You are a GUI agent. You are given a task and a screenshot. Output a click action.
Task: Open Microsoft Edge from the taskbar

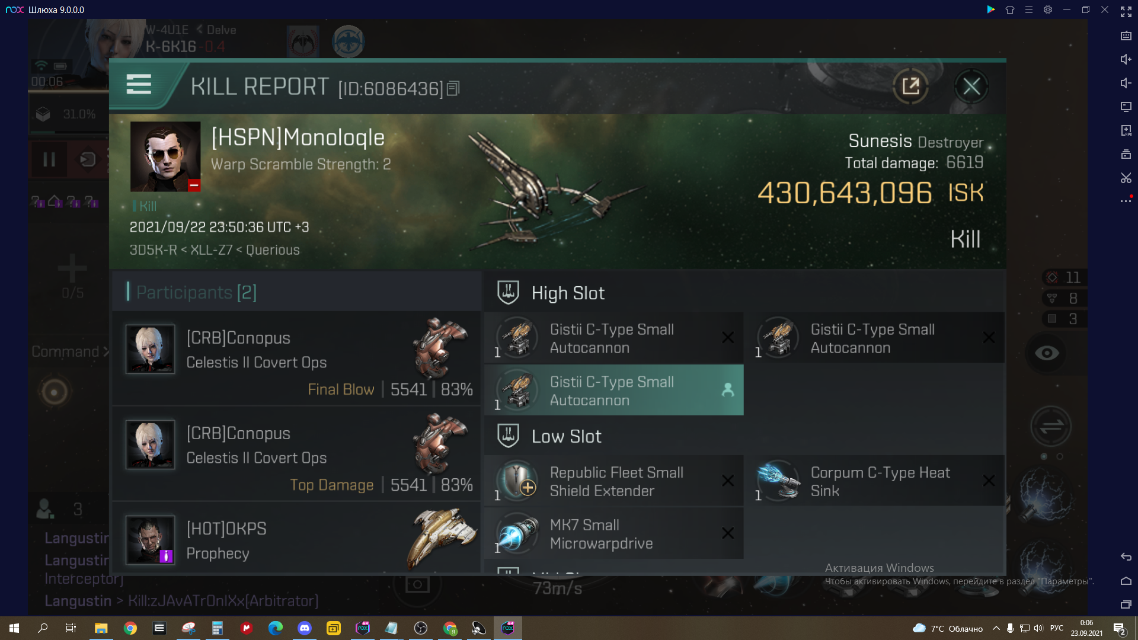click(276, 628)
